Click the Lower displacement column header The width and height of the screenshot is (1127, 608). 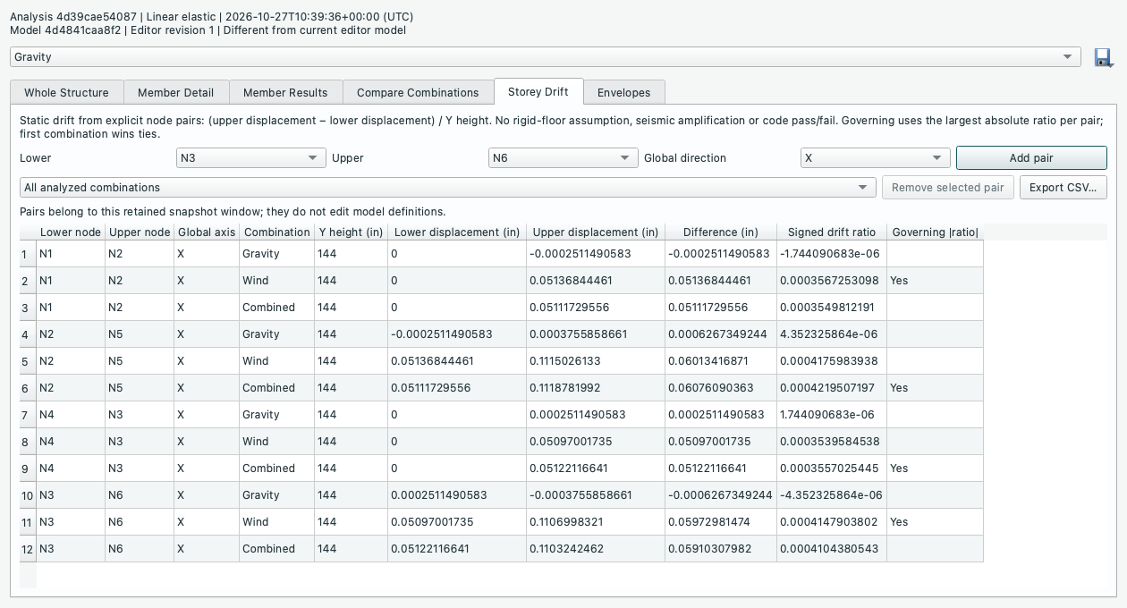pyautogui.click(x=456, y=232)
